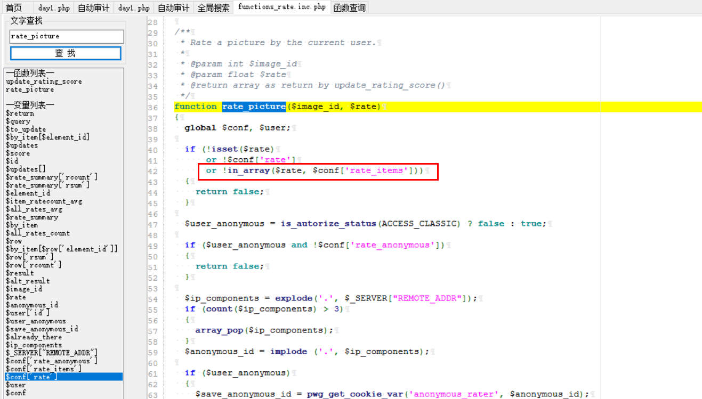702x399 pixels.
Task: Open the 全局搜索 tab
Action: [x=214, y=7]
